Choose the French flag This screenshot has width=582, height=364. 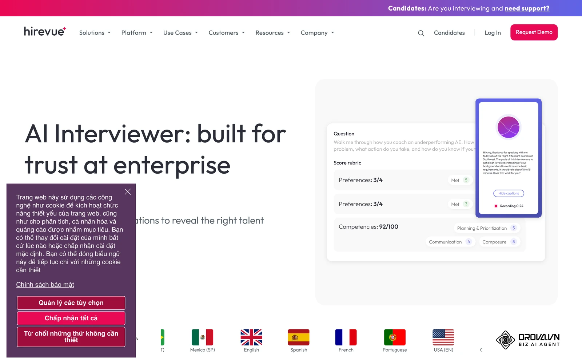346,337
